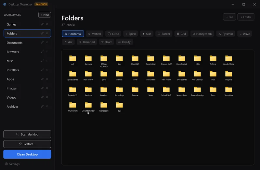260x170 pixels.
Task: Click the X icon beside Apps workspace
Action: pyautogui.click(x=47, y=79)
